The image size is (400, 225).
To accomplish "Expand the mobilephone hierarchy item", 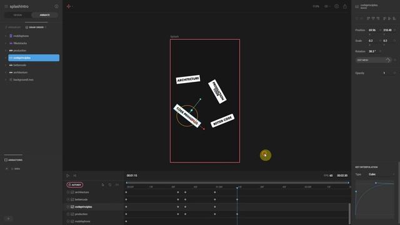I will tap(6, 36).
